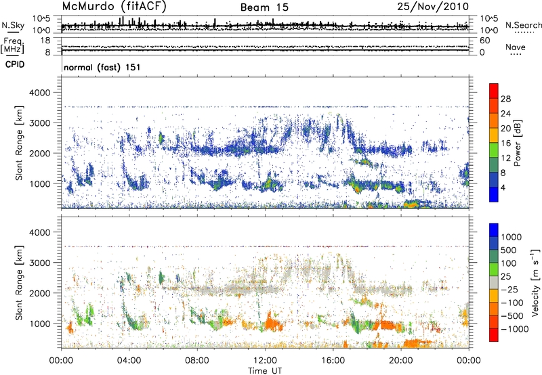Viewport: 542px width, 375px height.
Task: Click the 20:00 time tick label
Action: (x=400, y=361)
